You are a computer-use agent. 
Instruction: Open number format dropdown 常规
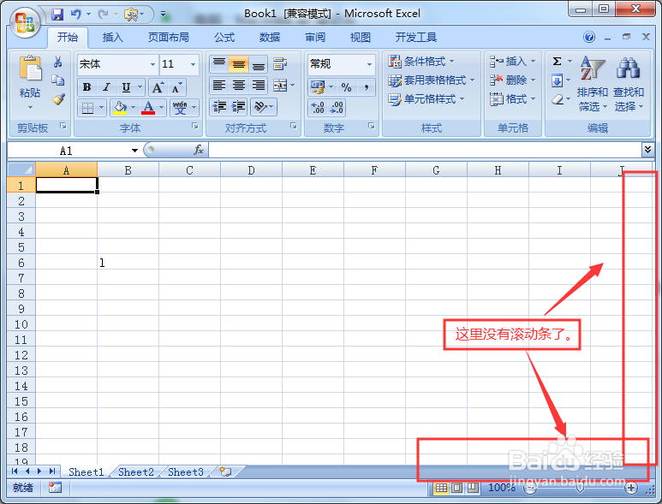[x=369, y=64]
